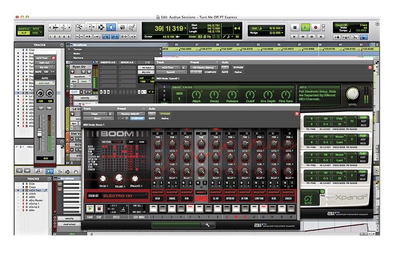
Task: Open the GRID mode dropdown arrow
Action: (x=41, y=33)
